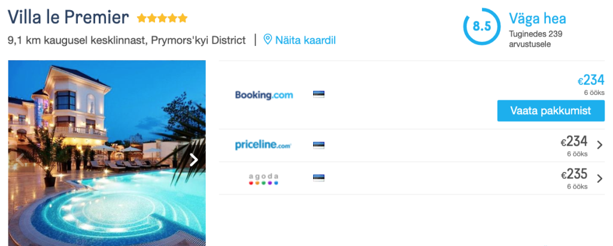Click the Booking.com logo
This screenshot has width=613, height=246.
click(264, 94)
